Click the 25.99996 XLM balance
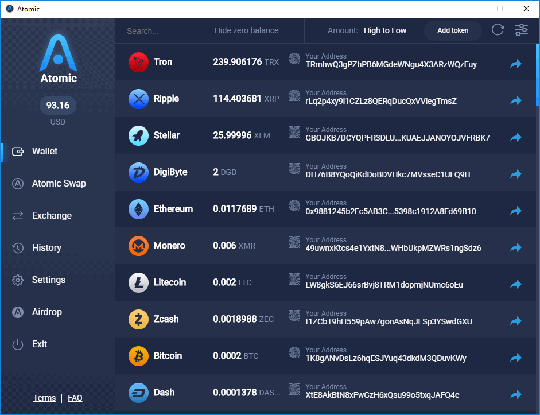This screenshot has width=540, height=415. (242, 135)
